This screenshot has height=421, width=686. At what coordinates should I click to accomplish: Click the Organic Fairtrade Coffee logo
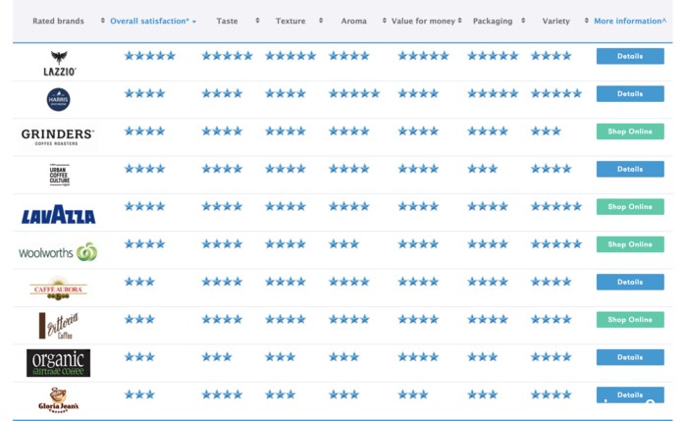[x=58, y=363]
